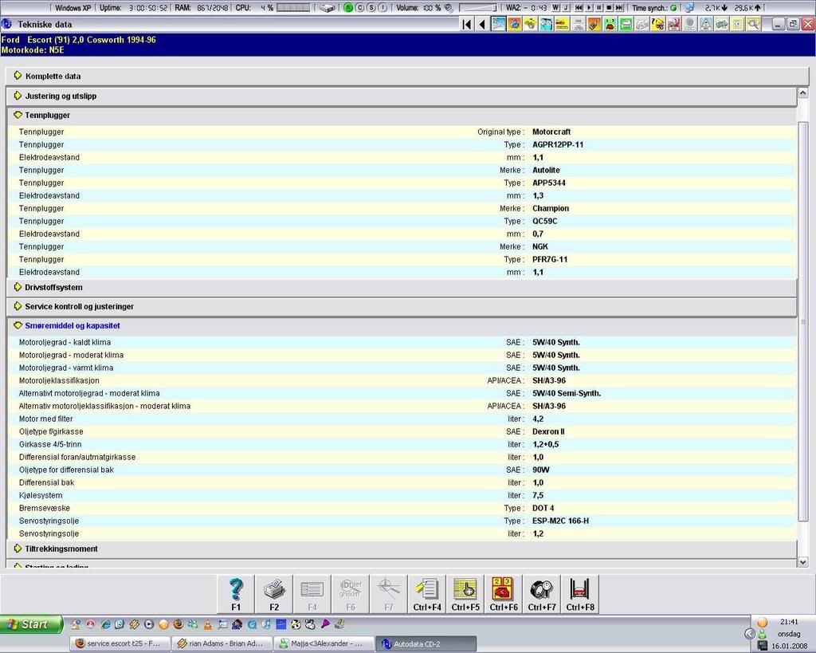The height and width of the screenshot is (653, 816).
Task: Click the Ctrl+F7 tyre and gauge button
Action: point(542,594)
